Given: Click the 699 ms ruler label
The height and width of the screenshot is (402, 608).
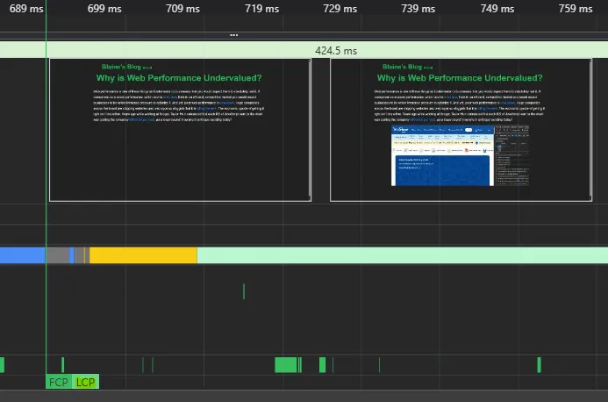Looking at the screenshot, I should (104, 9).
